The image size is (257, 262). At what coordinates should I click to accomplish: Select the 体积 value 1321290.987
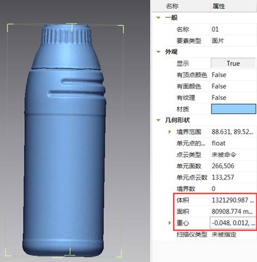click(233, 200)
